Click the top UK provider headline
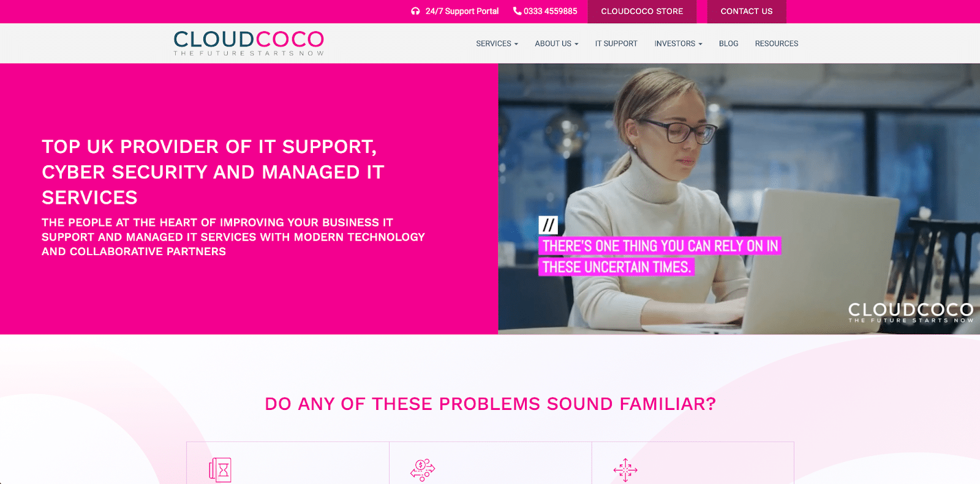Screen dimensions: 980x484 tap(213, 172)
